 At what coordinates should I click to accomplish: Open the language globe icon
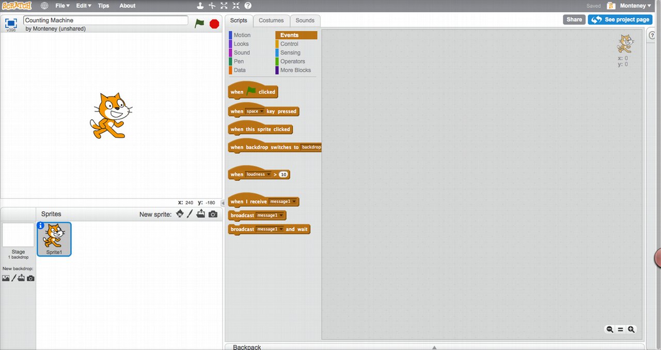pos(45,6)
